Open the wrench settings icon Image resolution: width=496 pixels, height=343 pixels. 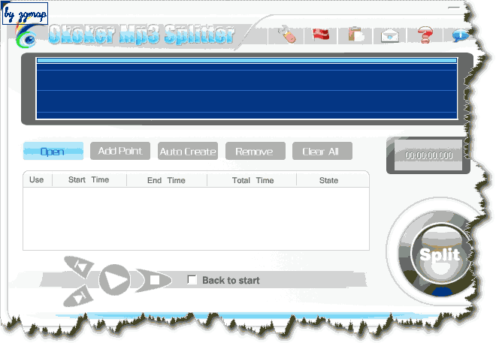tap(287, 34)
